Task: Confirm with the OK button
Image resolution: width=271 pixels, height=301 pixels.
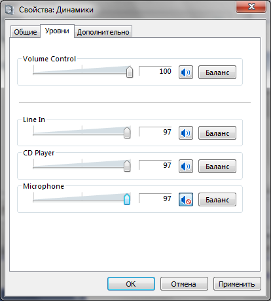Action: (x=131, y=284)
